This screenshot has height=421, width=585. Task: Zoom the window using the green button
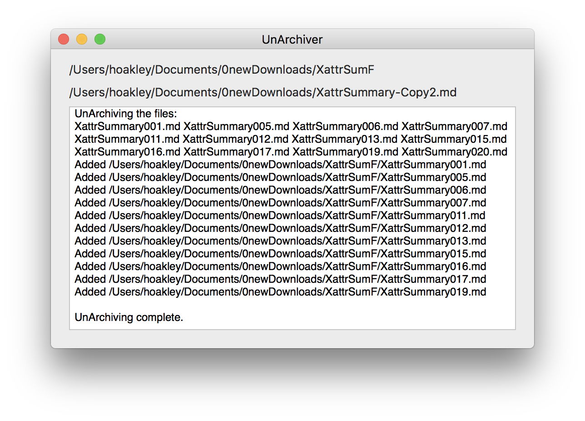[100, 40]
